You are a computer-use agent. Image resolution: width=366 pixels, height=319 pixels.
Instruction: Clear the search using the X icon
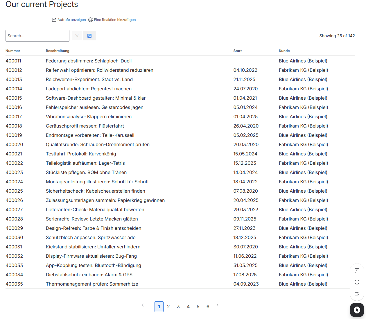click(77, 35)
